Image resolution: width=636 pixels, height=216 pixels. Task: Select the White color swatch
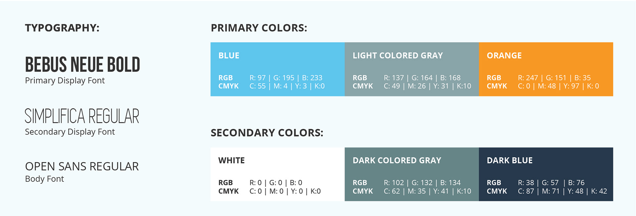click(x=278, y=174)
